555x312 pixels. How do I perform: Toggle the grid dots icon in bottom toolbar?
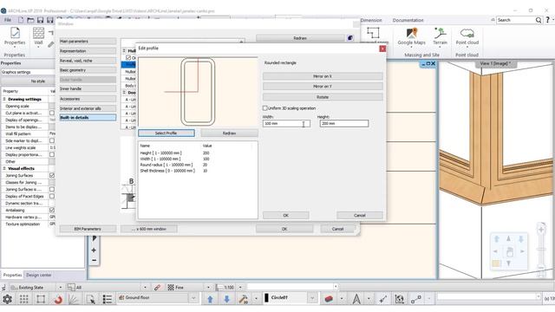(23, 299)
